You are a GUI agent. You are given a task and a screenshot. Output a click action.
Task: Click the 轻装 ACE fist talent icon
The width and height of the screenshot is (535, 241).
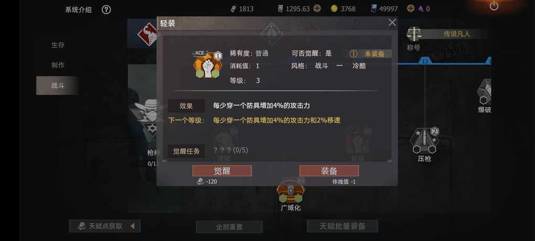coord(208,65)
